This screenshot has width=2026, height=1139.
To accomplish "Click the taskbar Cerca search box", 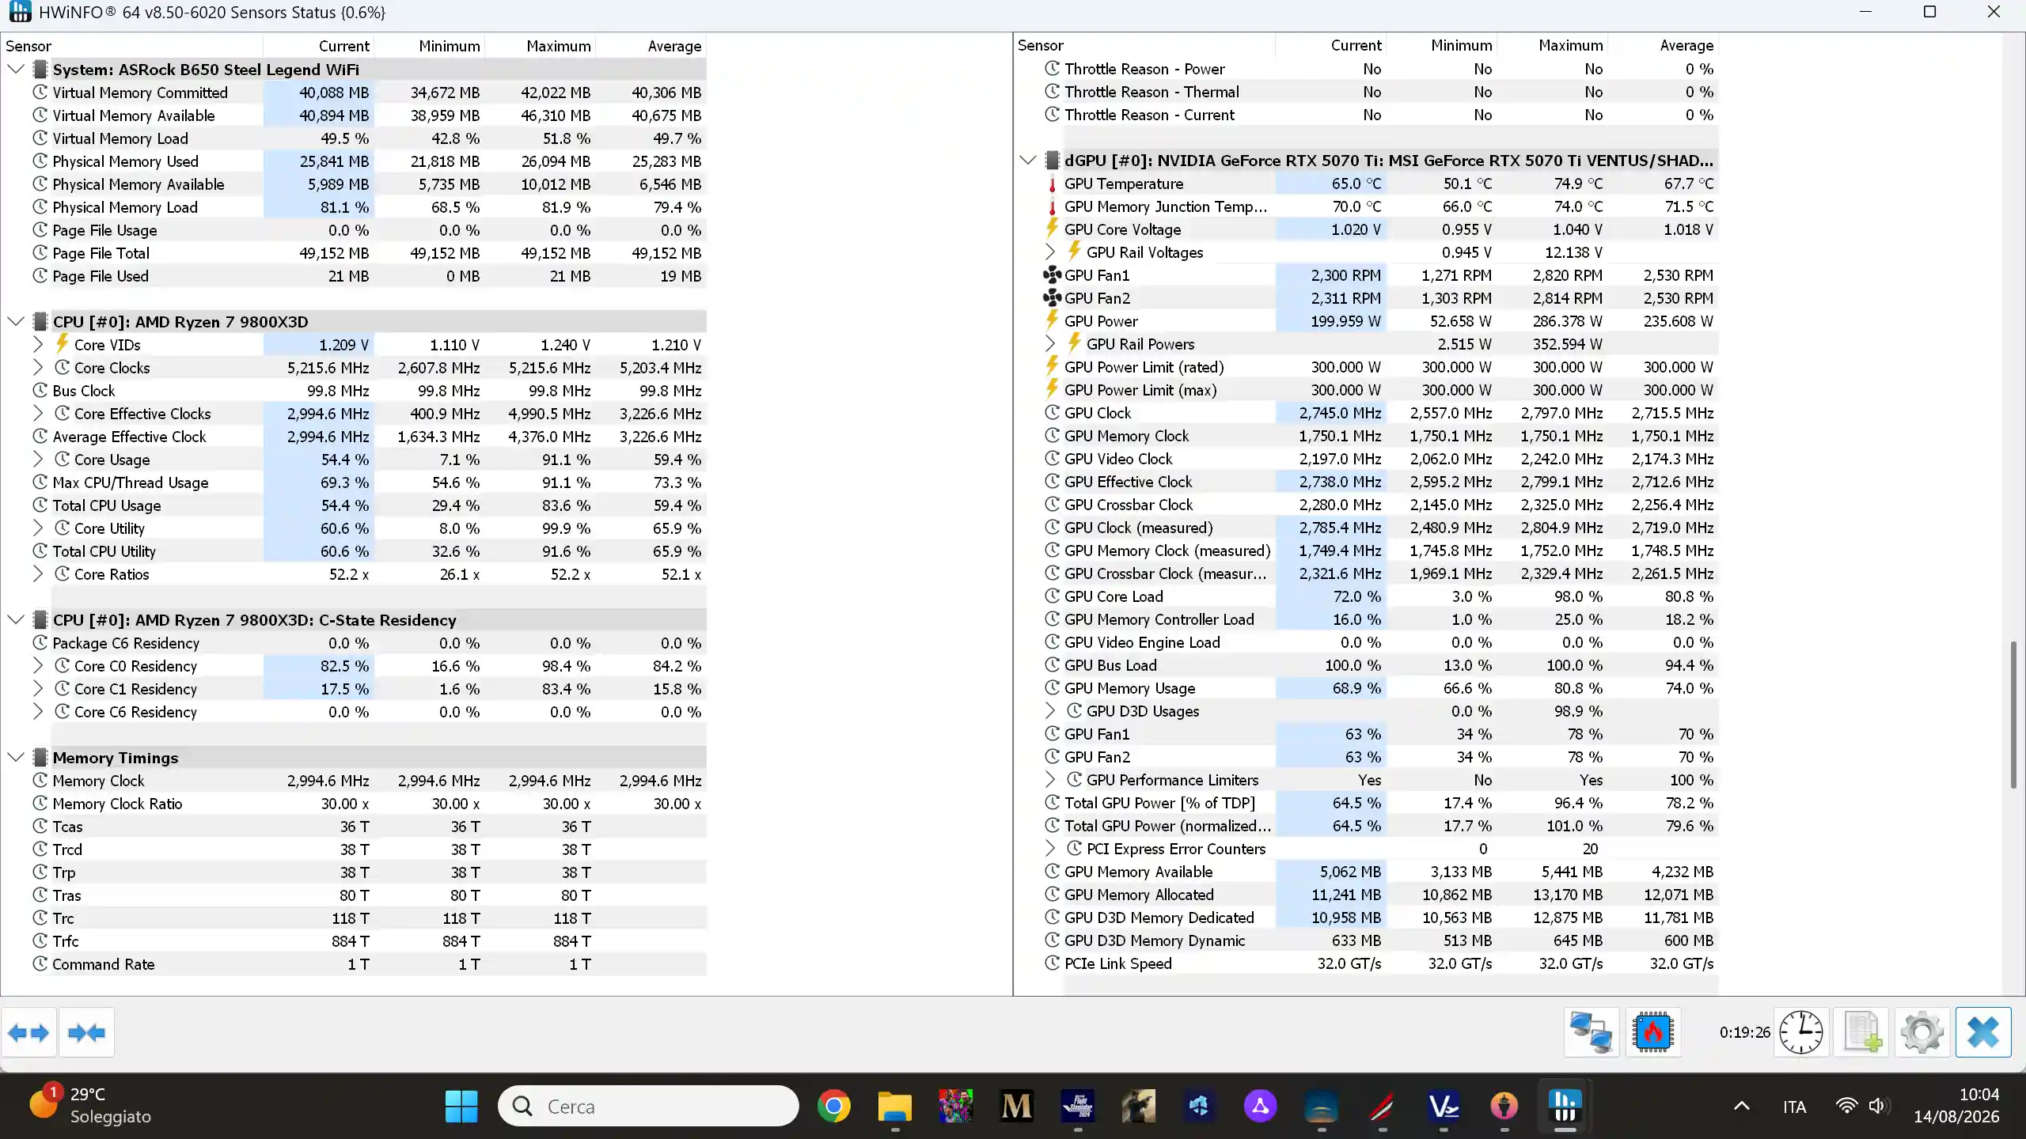I will click(648, 1106).
